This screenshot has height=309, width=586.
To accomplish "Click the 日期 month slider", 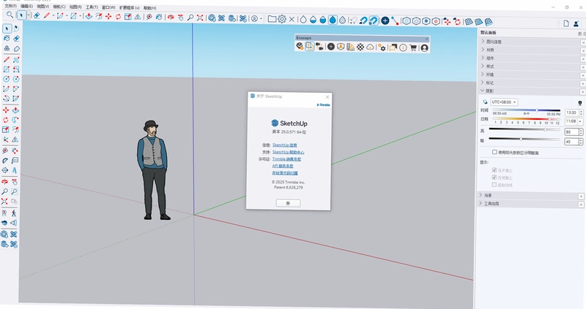I will (526, 119).
